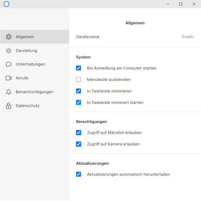The height and width of the screenshot is (201, 201).
Task: Click the bell icon for Benachrichtigungen
Action: point(9,92)
